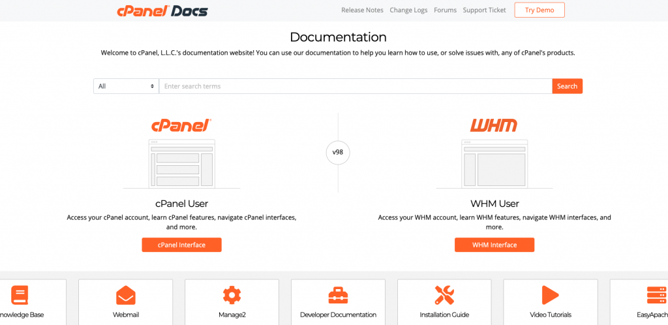Open the Developer Documentation toolbox icon

point(338,295)
